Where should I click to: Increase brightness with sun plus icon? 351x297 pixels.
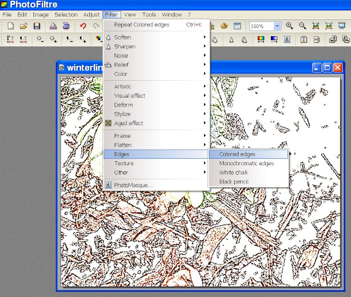(x=53, y=40)
